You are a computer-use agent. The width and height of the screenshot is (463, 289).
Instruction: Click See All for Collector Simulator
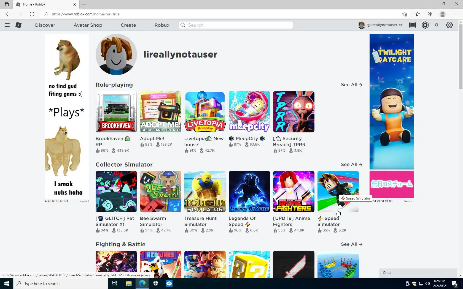(x=352, y=164)
